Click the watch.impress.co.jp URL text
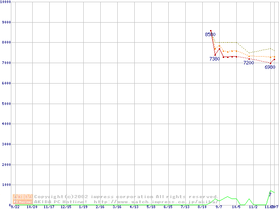The width and height of the screenshot is (279, 209). coord(156,202)
